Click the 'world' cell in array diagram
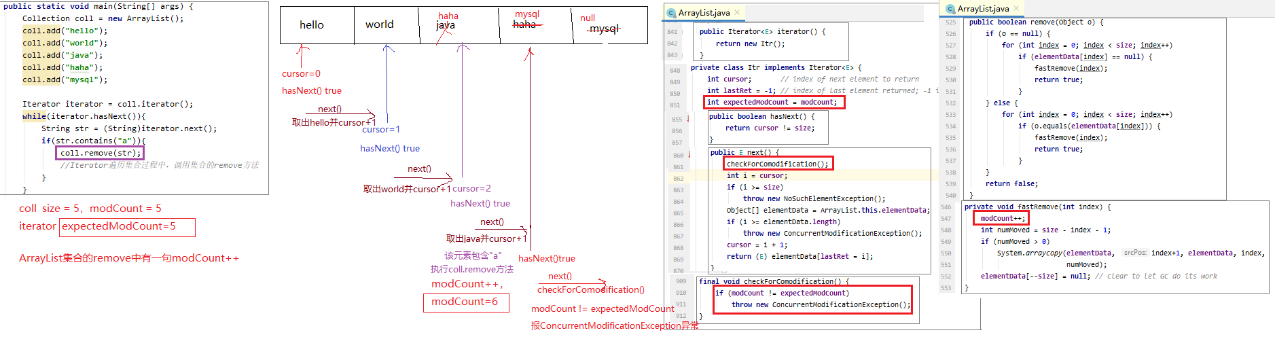This screenshot has width=1275, height=339. pyautogui.click(x=387, y=25)
